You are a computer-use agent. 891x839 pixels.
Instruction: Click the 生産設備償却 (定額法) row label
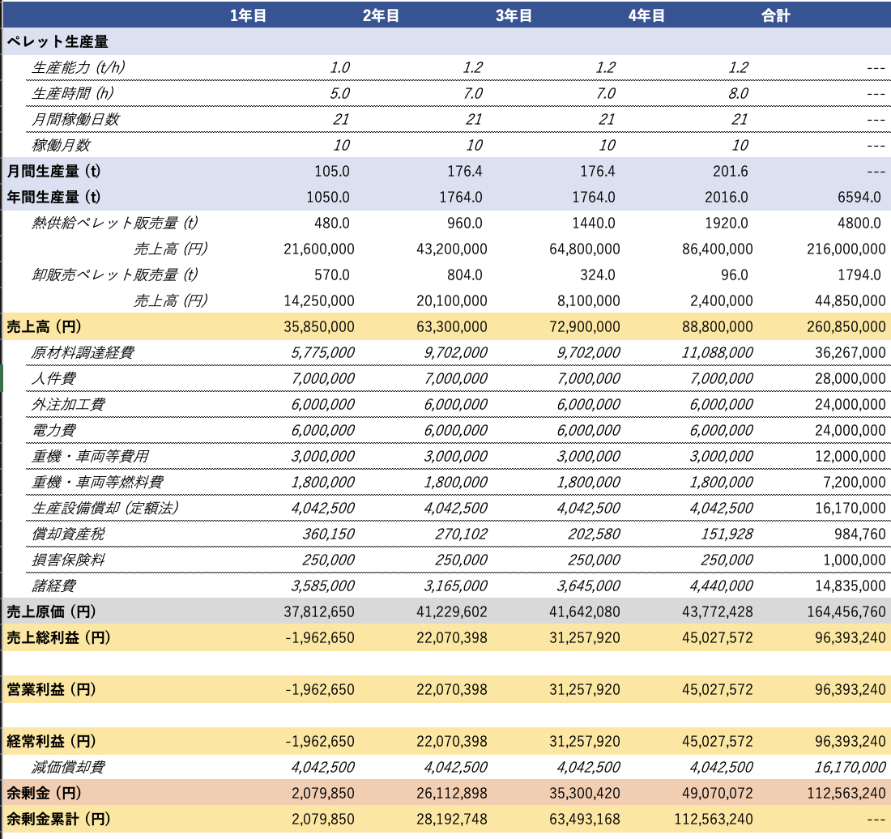(104, 509)
